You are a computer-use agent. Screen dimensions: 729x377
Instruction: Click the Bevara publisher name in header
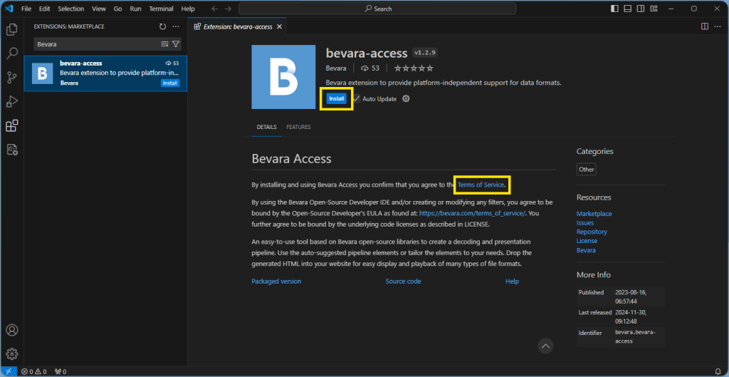336,68
